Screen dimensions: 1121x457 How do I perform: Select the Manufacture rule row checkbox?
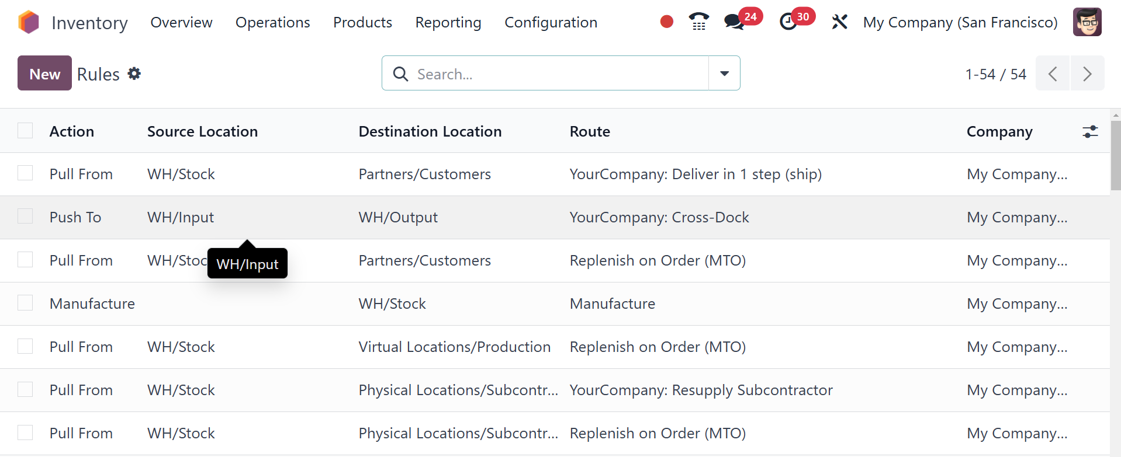pyautogui.click(x=25, y=303)
